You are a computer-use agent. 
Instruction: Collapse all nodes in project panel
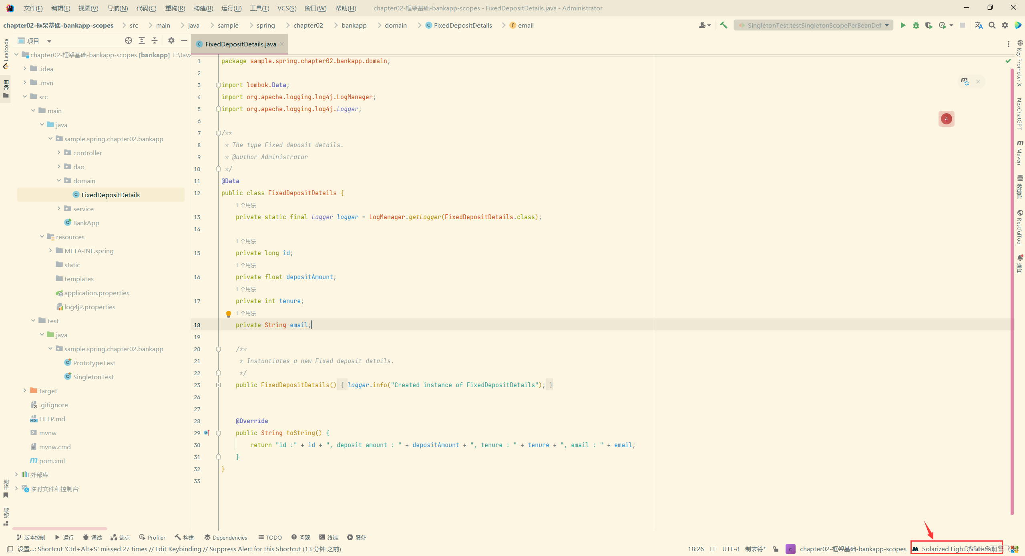pos(155,40)
